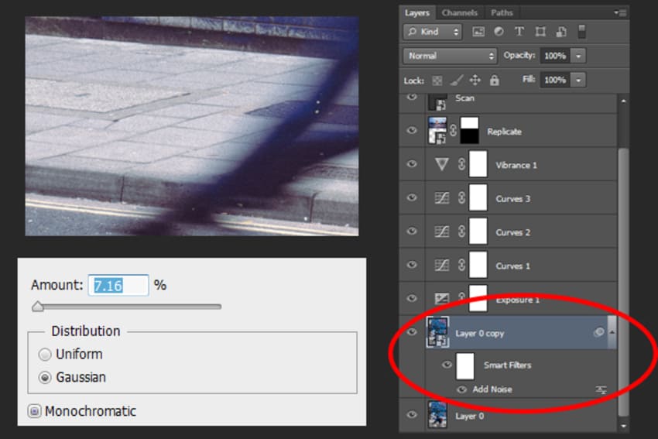Filter layers by adjustment layer icon
Image resolution: width=658 pixels, height=439 pixels.
click(x=499, y=32)
